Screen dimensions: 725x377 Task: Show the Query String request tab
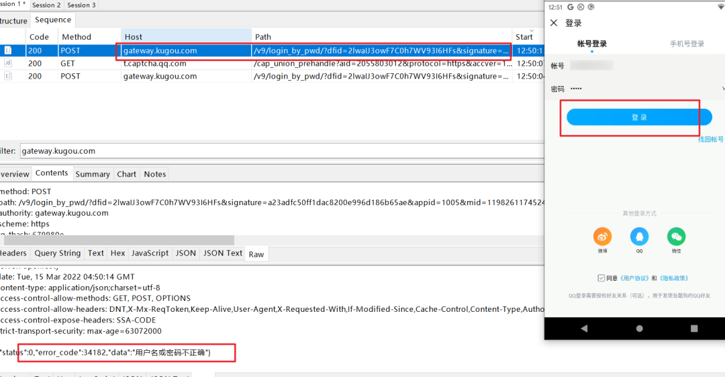click(57, 253)
